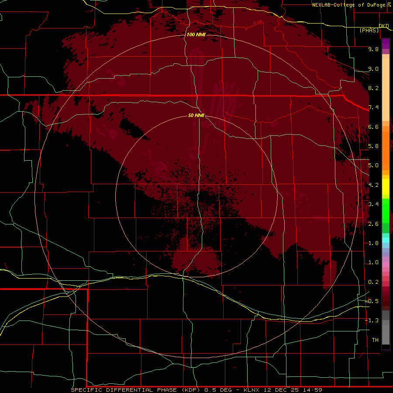393x393 pixels.
Task: Click the -0.5 color scale value
Action: (x=372, y=301)
